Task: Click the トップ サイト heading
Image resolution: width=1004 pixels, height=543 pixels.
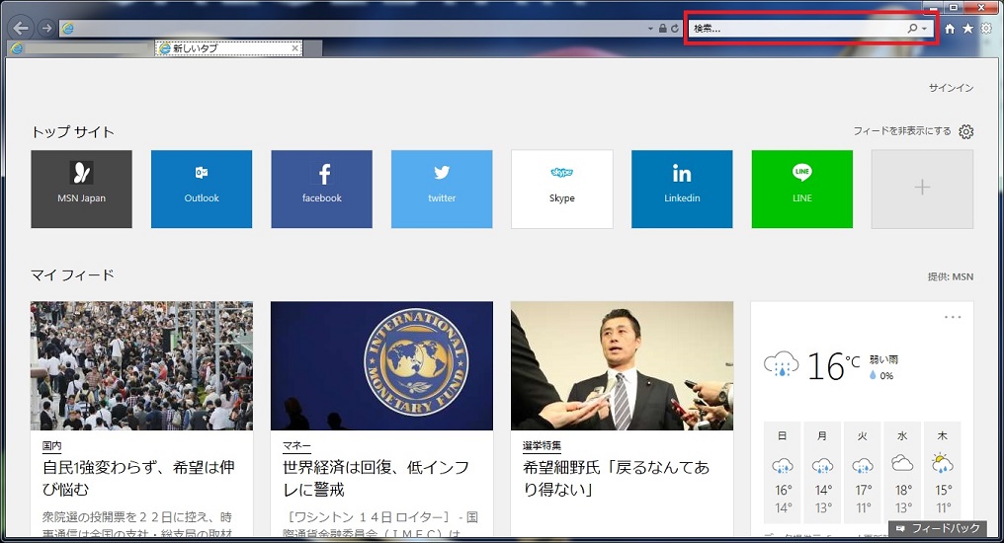Action: (72, 131)
